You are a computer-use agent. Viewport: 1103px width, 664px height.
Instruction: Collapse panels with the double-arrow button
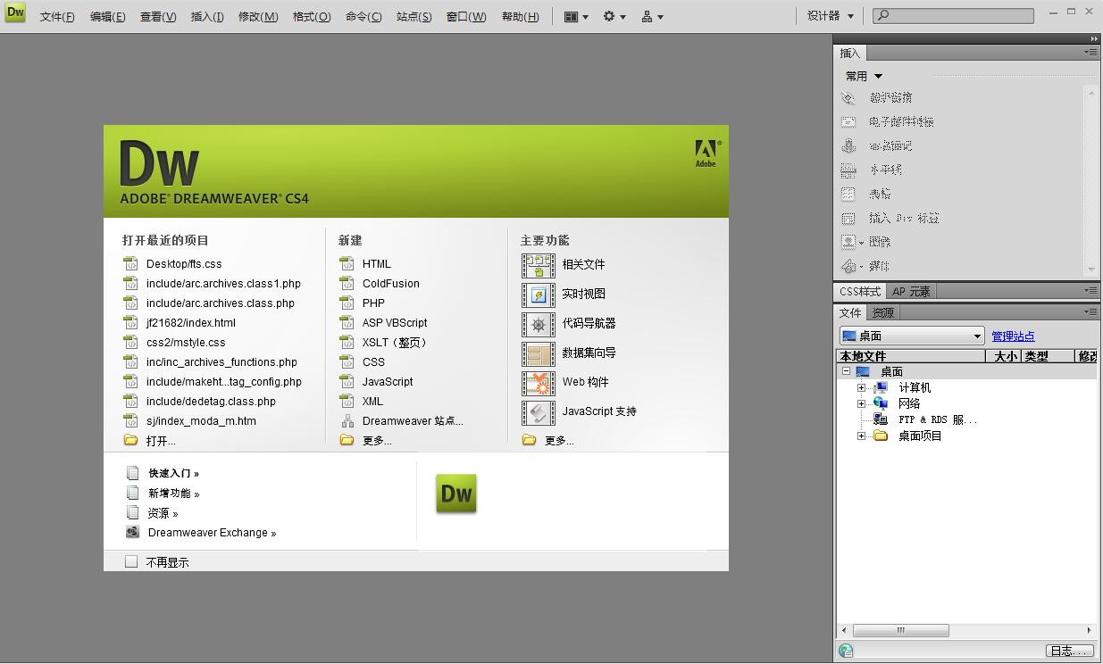point(1093,38)
